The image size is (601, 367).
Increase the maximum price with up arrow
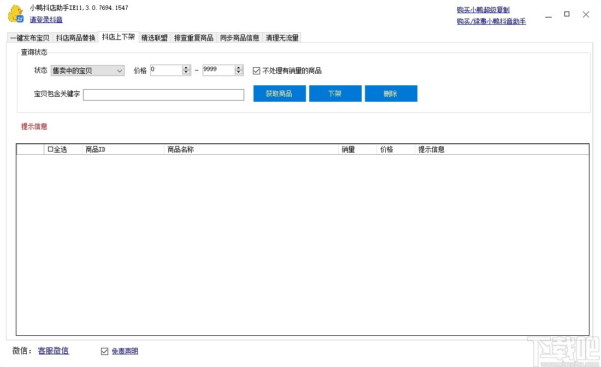point(239,68)
